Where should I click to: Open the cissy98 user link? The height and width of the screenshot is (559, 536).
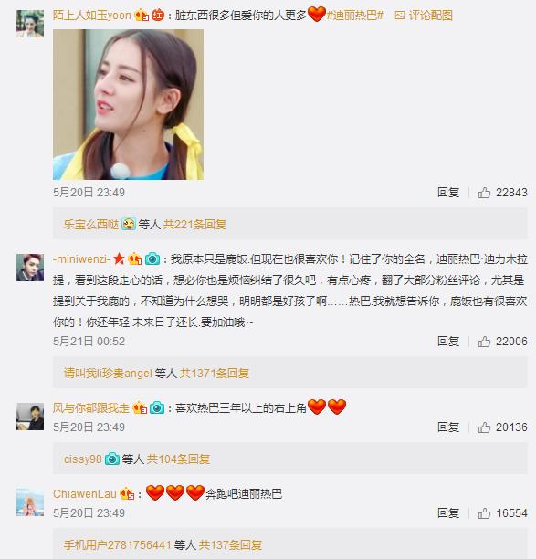[83, 459]
